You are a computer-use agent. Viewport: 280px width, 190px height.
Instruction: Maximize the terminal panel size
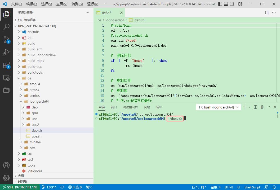269,107
